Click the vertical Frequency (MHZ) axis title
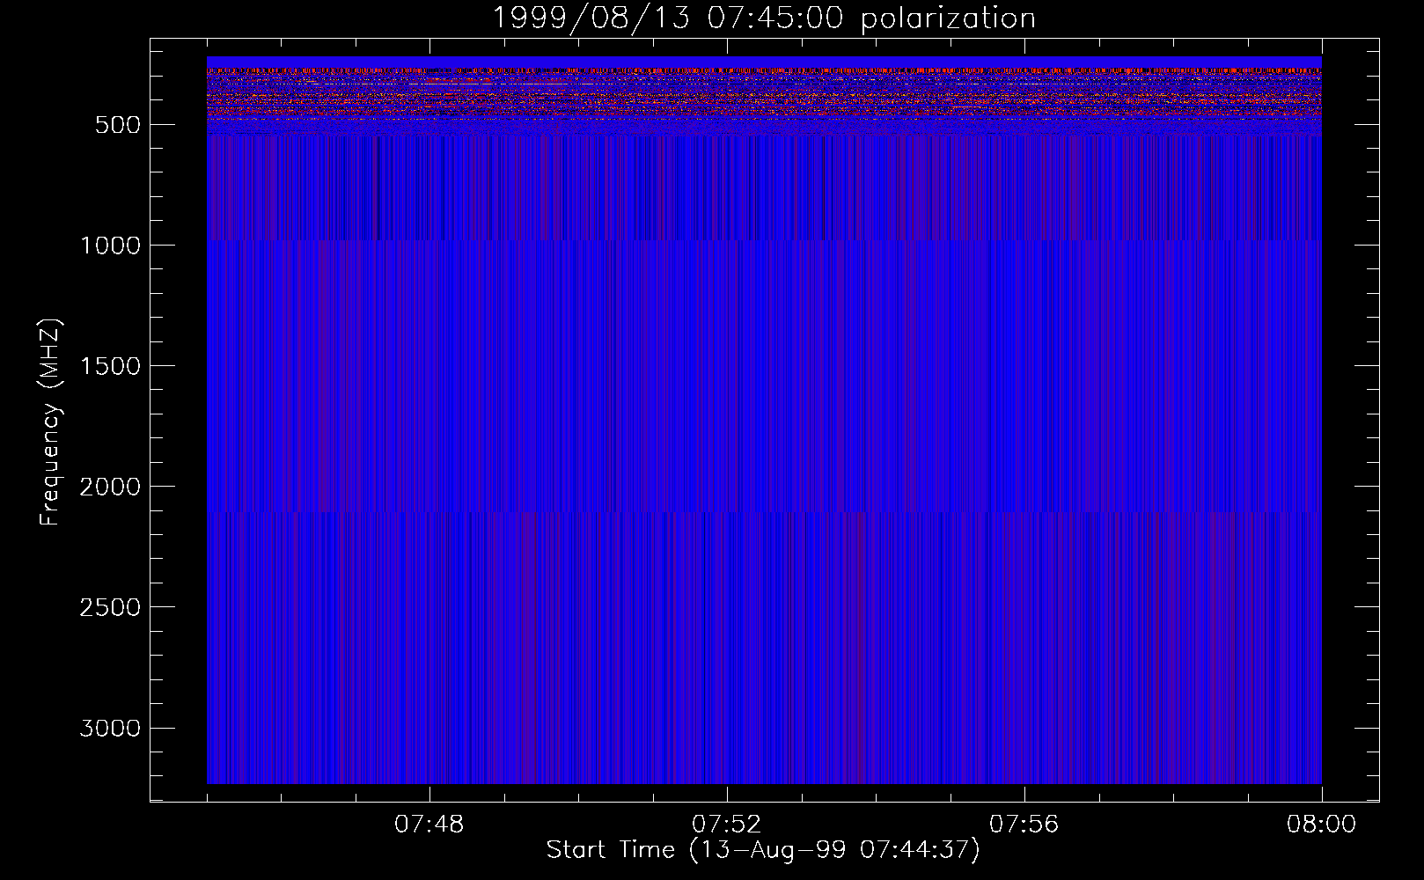The image size is (1424, 880). [49, 422]
